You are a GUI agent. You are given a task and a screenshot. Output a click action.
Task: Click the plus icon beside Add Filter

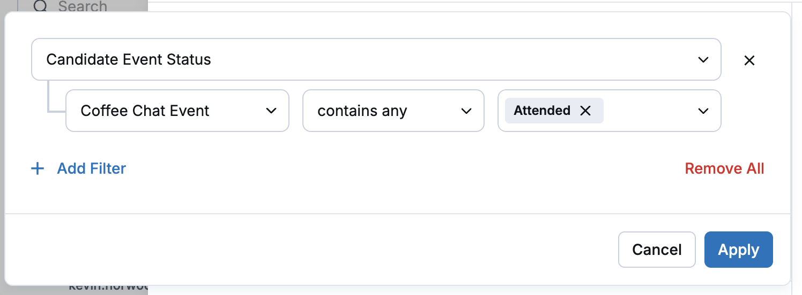38,169
